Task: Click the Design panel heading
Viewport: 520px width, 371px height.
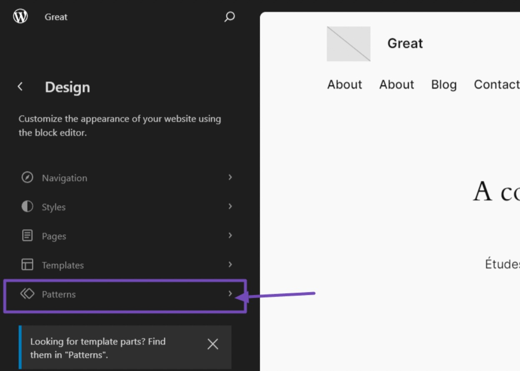Action: (x=67, y=87)
